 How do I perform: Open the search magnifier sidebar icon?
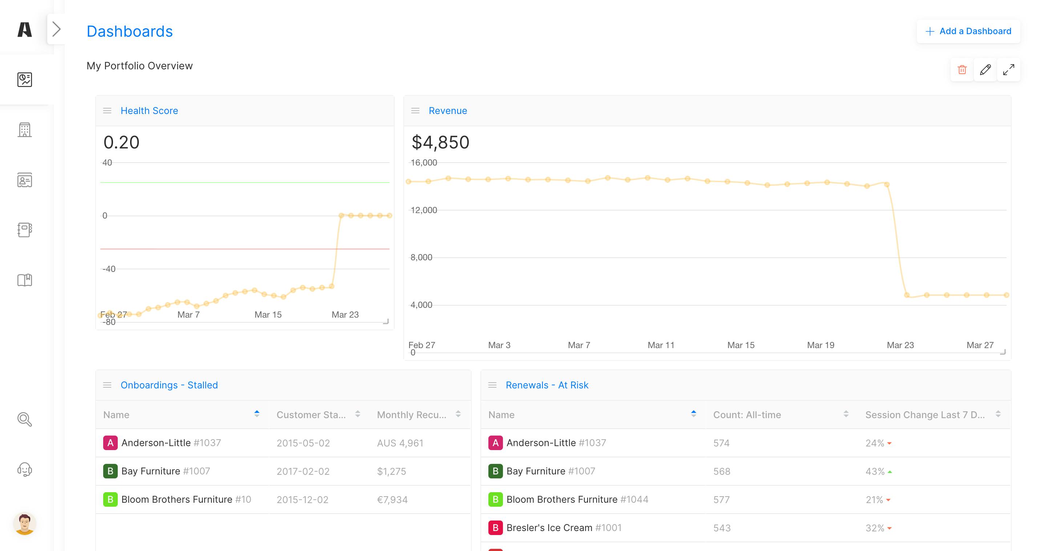(25, 420)
